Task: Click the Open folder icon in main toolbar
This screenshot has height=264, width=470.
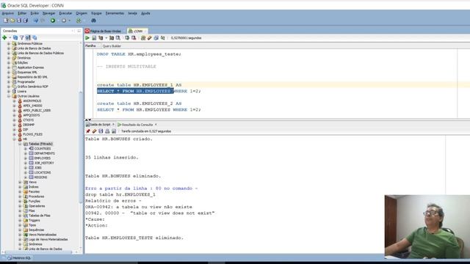Action: coord(12,21)
